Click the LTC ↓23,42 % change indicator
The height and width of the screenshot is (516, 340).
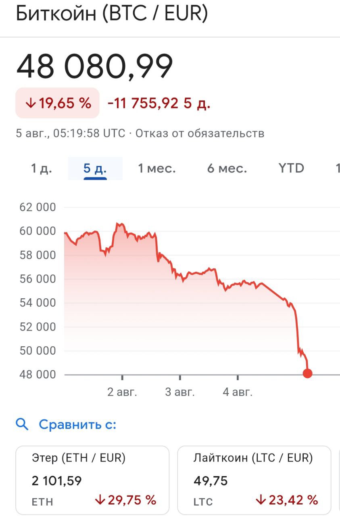coord(287,500)
